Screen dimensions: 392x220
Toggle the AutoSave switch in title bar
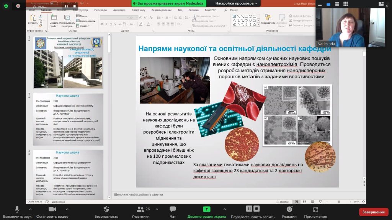coord(54,3)
